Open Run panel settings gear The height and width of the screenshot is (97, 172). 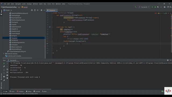(168, 60)
